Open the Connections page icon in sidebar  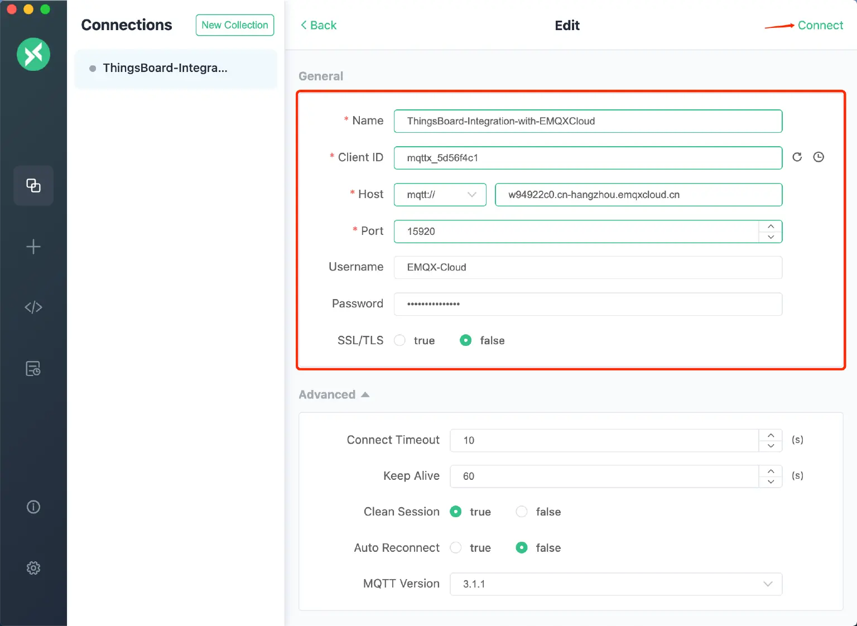pos(33,186)
